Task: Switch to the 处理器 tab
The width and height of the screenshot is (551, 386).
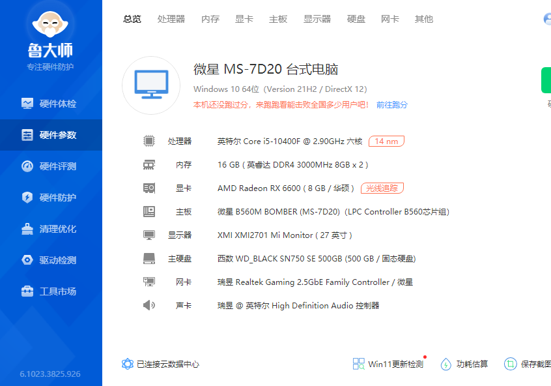Action: point(171,19)
